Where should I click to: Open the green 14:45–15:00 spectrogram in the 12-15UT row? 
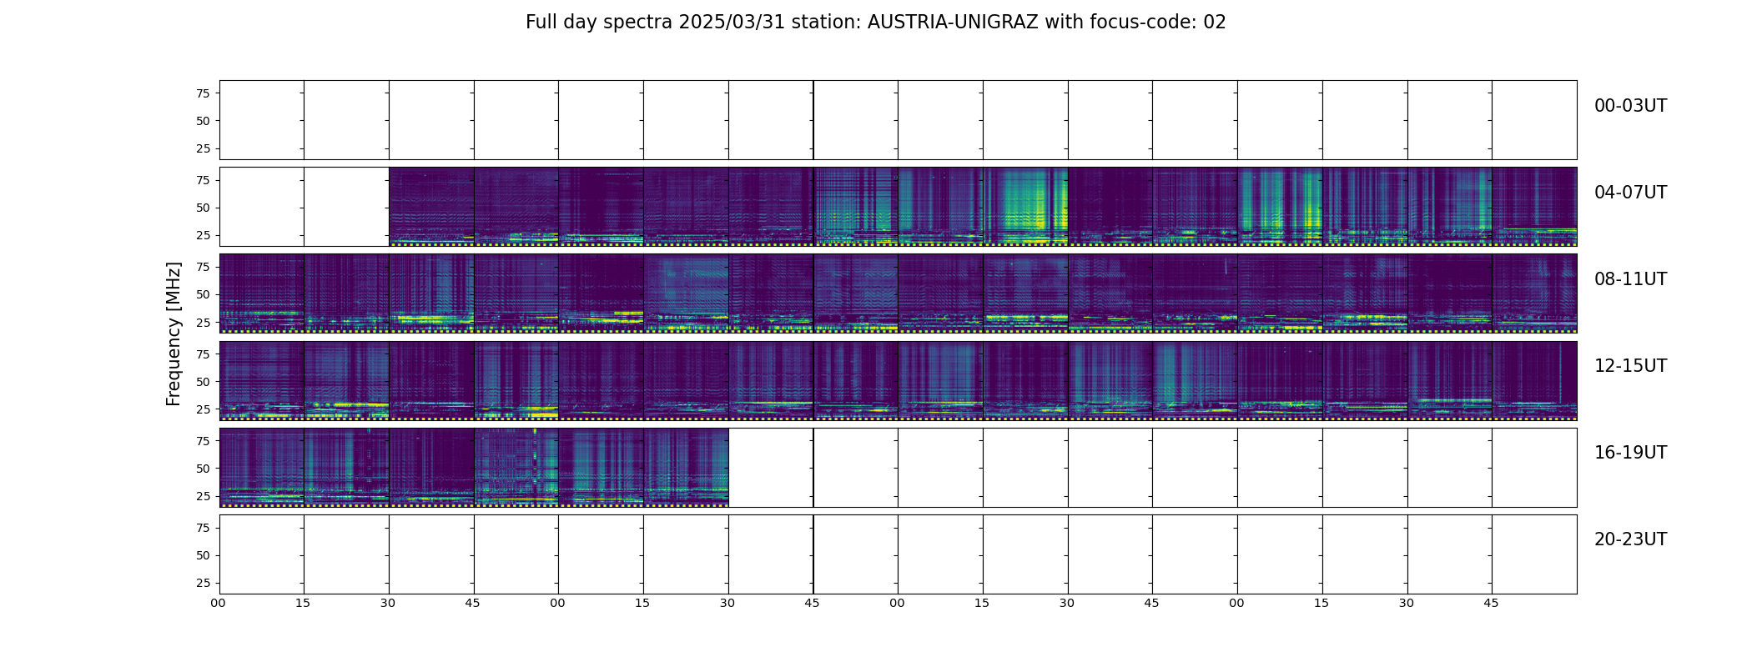click(x=1195, y=380)
